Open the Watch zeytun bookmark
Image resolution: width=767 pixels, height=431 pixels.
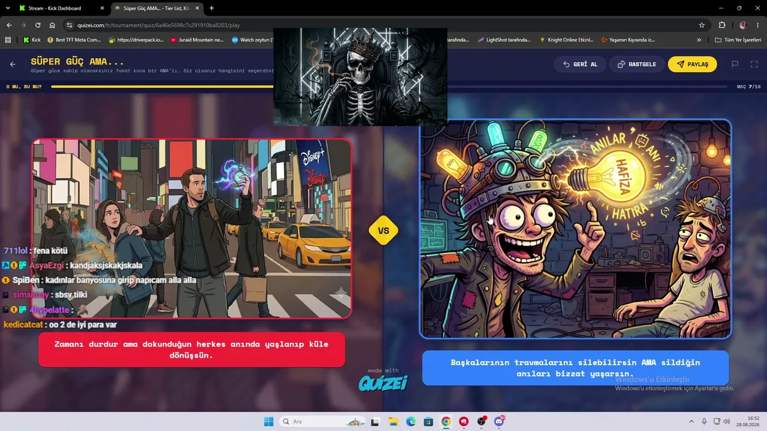pyautogui.click(x=252, y=40)
